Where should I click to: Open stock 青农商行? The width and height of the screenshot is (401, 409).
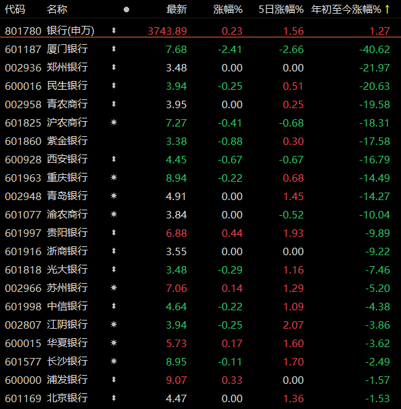(x=67, y=104)
